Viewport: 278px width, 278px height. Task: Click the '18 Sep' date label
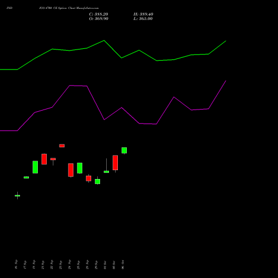[34, 264]
